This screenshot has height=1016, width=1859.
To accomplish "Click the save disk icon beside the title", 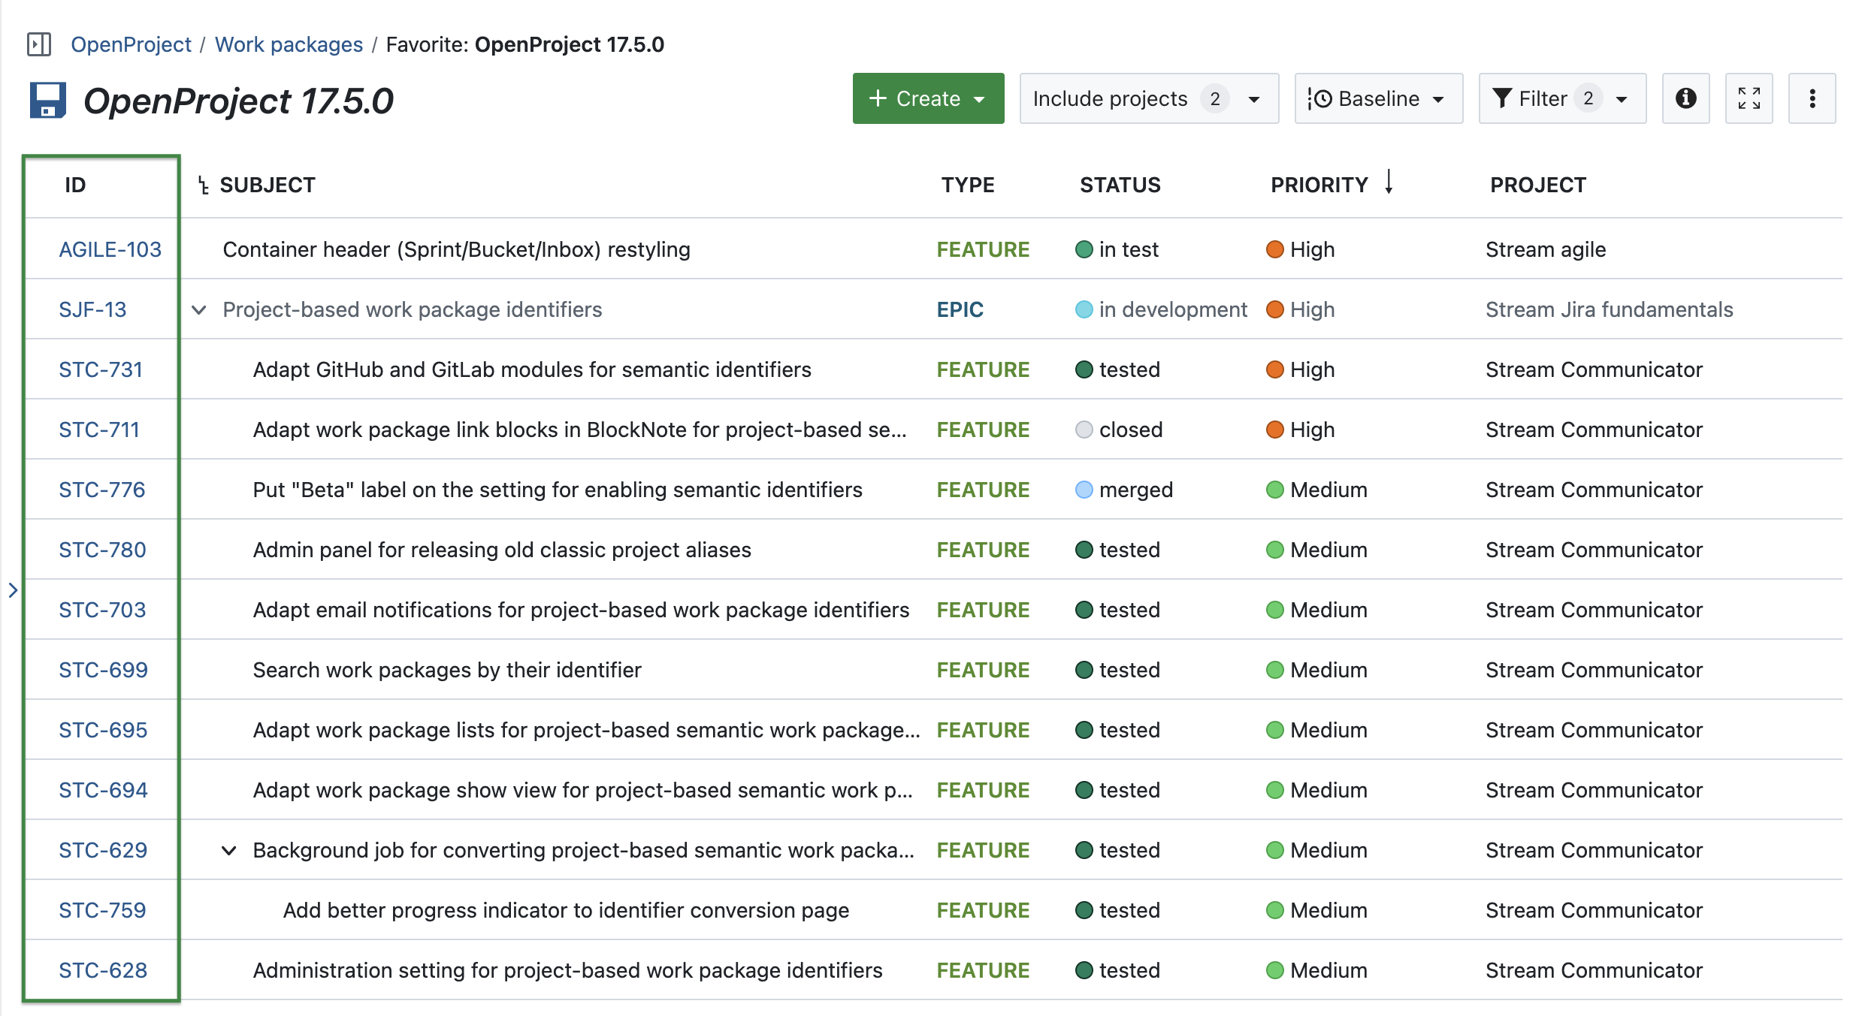I will click(x=48, y=100).
